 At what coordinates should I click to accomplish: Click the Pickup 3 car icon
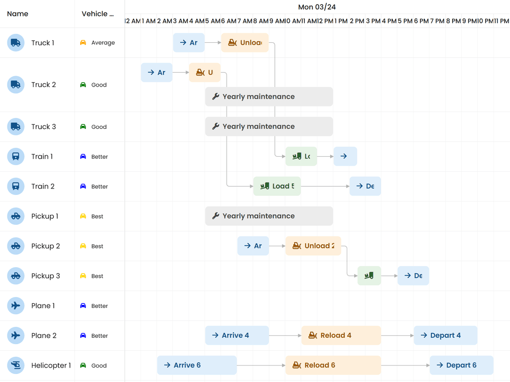15,276
